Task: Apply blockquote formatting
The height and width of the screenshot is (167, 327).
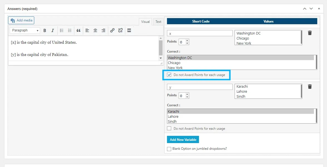Action: pos(78,31)
